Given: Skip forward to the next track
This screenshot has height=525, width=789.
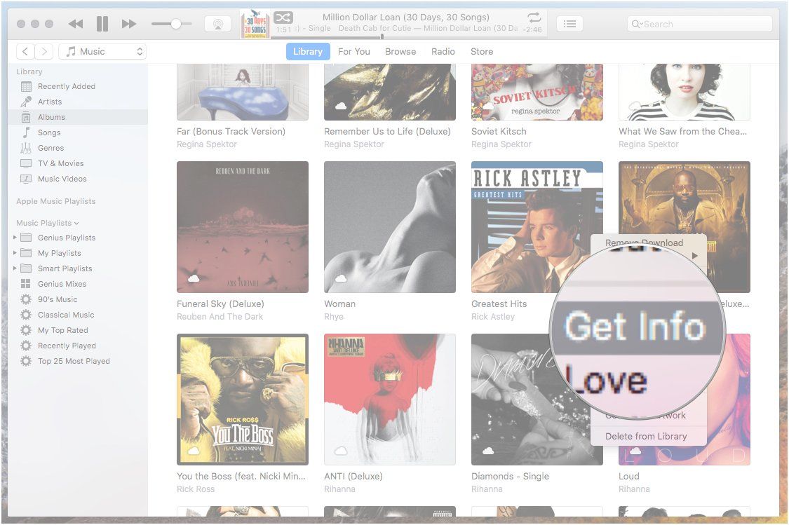Looking at the screenshot, I should 128,23.
